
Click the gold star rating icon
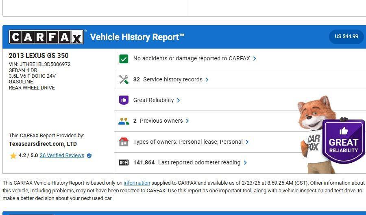(x=13, y=155)
